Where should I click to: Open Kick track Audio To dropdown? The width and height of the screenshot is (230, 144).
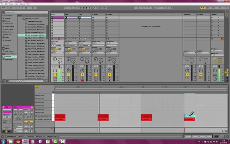point(57,53)
